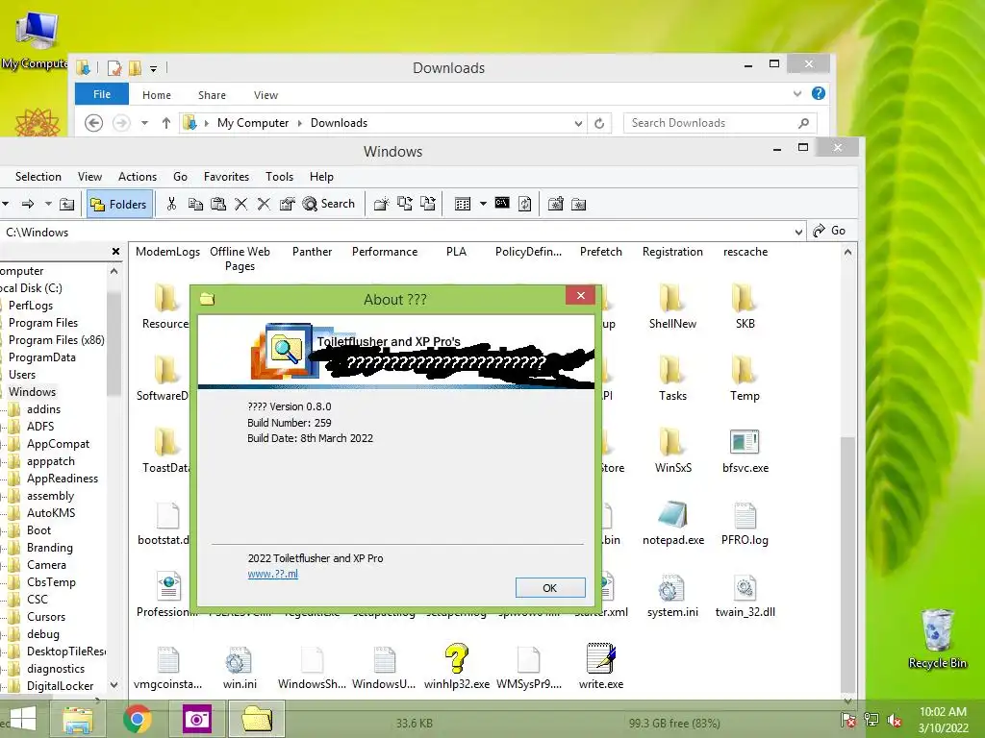Open the Recycle Bin desktop icon
This screenshot has width=985, height=738.
pos(937,639)
